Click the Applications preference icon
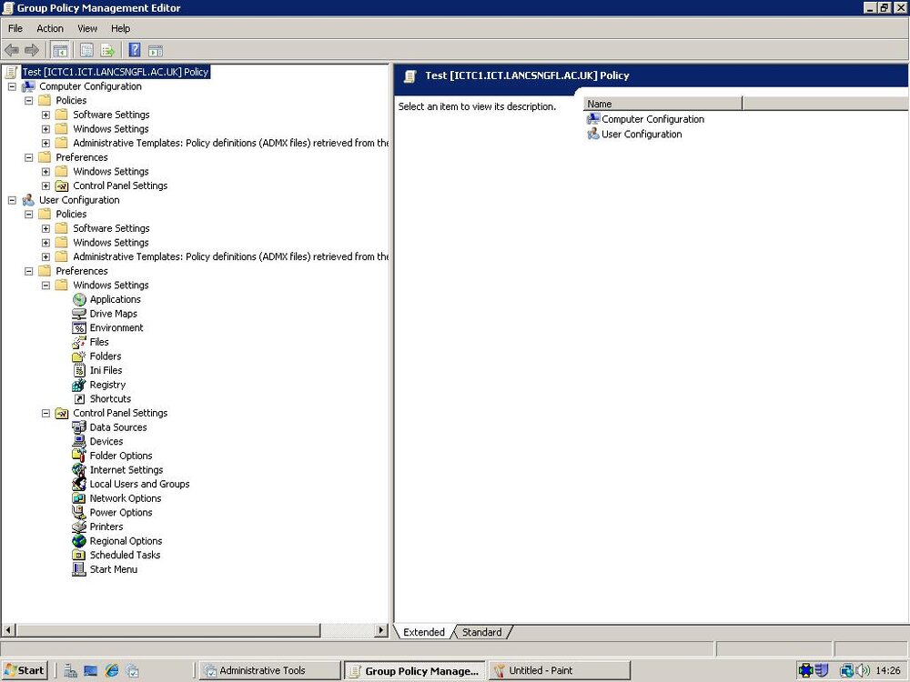The image size is (910, 682). point(79,300)
